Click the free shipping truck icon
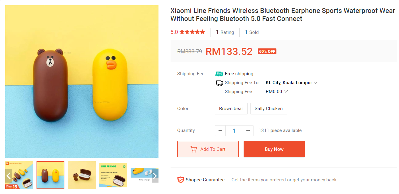The width and height of the screenshot is (399, 194). 219,74
